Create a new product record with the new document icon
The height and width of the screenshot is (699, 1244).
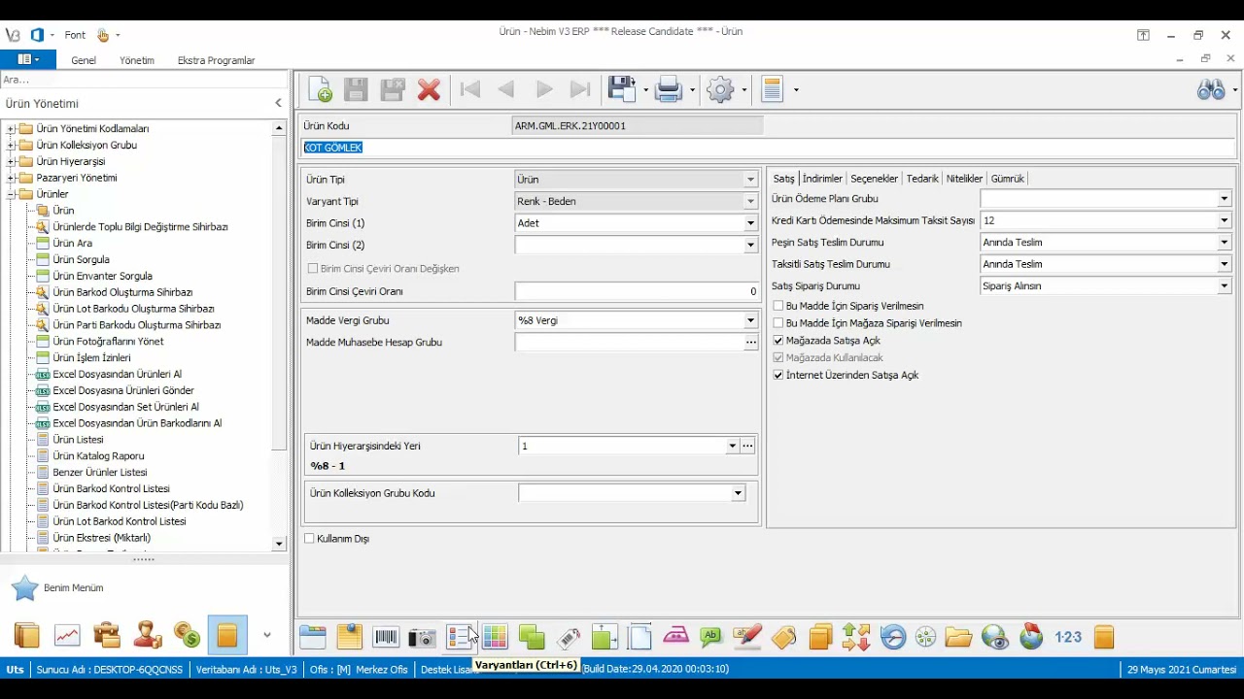tap(320, 90)
